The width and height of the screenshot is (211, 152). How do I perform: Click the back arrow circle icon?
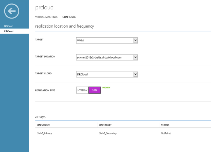(12, 11)
